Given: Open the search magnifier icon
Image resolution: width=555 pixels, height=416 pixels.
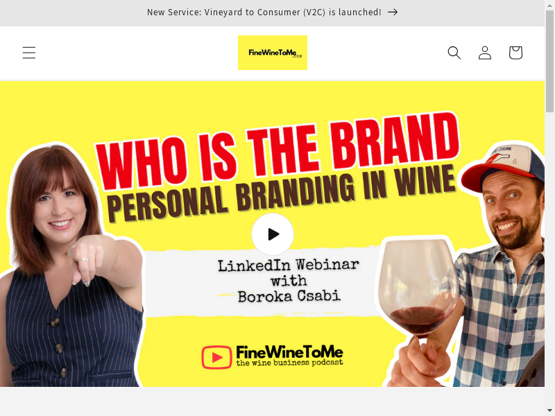Looking at the screenshot, I should point(454,53).
